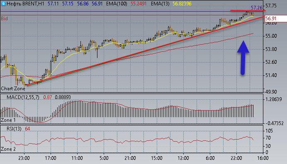287x164 pixels.
Task: Select the high price value 57.15
Action: pyautogui.click(x=68, y=4)
